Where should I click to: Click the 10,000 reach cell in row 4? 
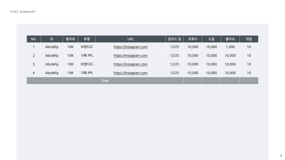(x=212, y=73)
